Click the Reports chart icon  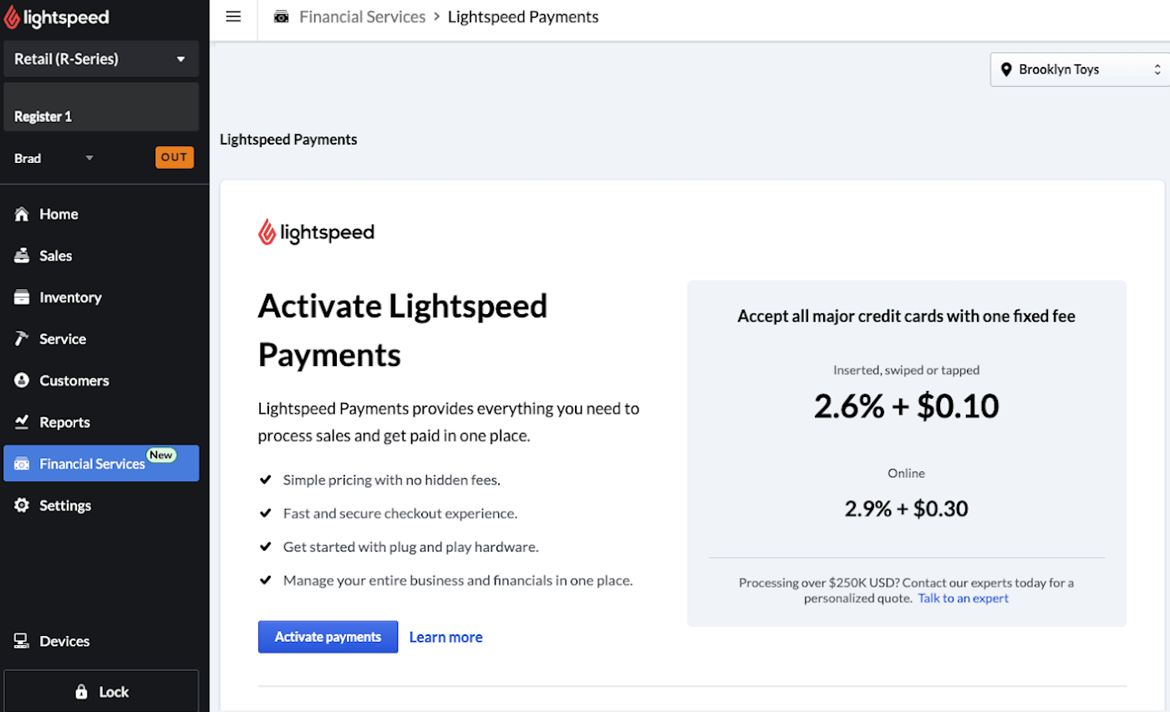click(23, 422)
